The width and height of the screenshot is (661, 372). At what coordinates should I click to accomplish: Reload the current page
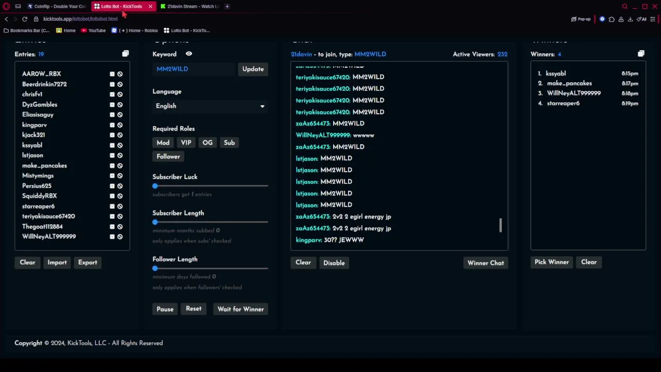coord(24,19)
